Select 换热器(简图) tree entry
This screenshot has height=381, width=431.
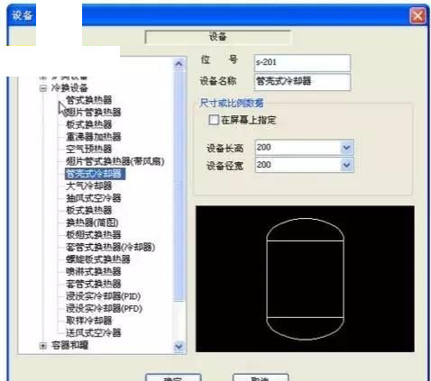(x=92, y=222)
